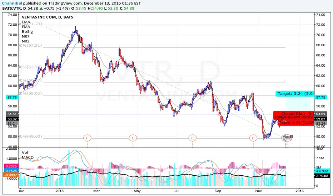Click the BATS:VTR, D symbol header text

pyautogui.click(x=14, y=9)
